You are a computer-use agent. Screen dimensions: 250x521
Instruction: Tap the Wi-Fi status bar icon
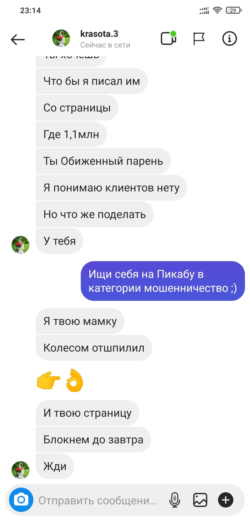[x=217, y=10]
